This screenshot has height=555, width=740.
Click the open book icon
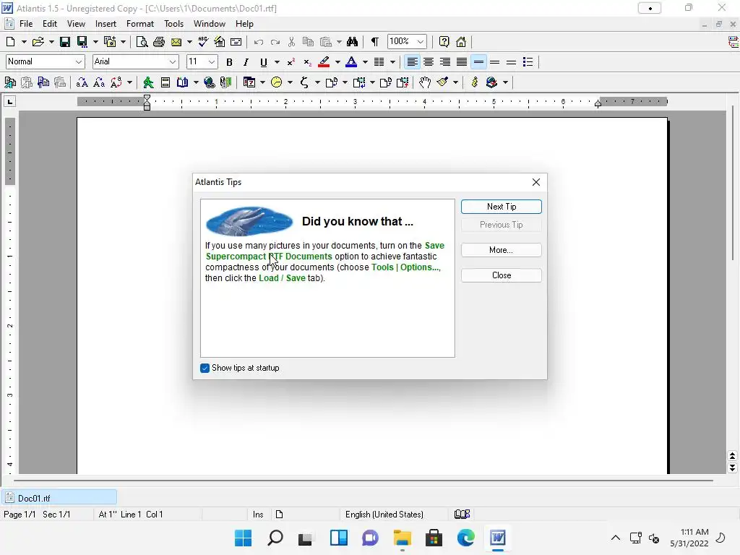(182, 82)
